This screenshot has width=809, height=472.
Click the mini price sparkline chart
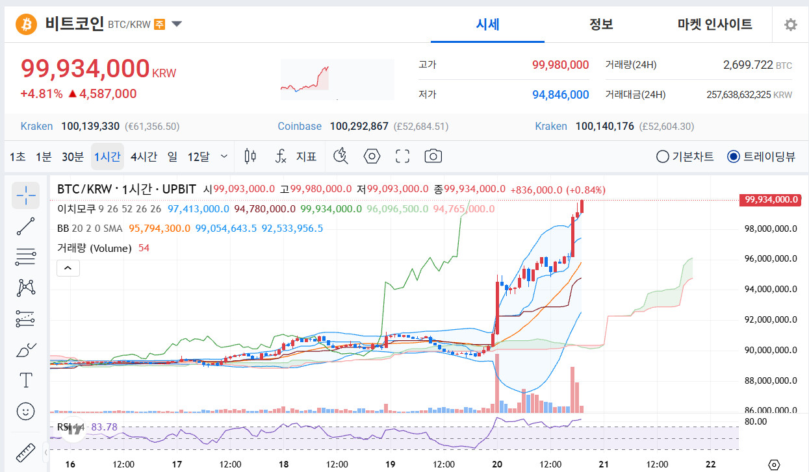pos(337,79)
